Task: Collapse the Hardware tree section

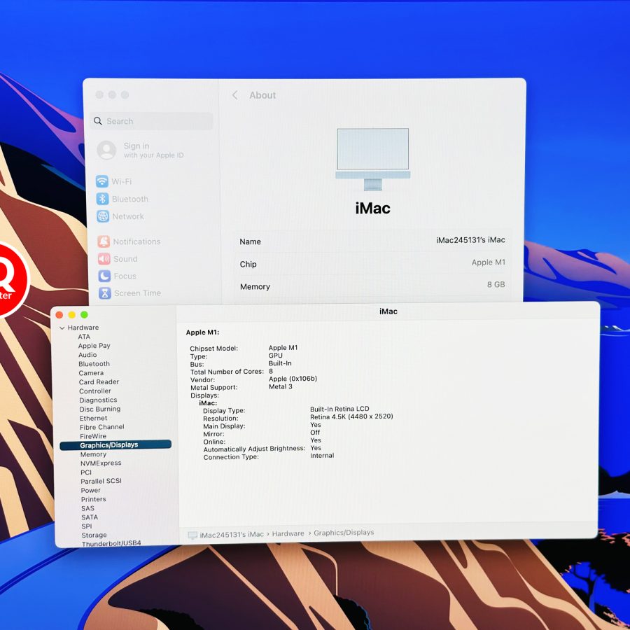Action: (x=62, y=328)
